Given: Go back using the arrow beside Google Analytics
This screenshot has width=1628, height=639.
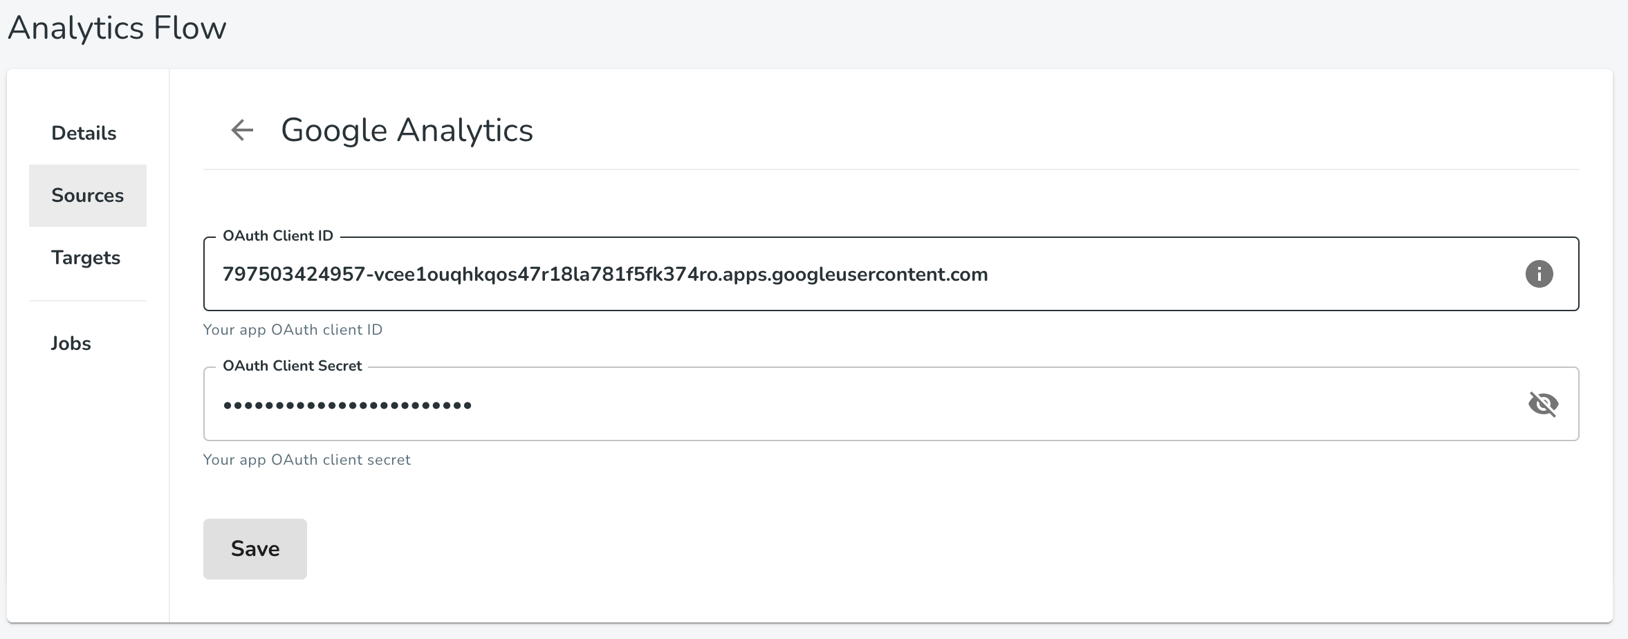Looking at the screenshot, I should click(x=242, y=130).
